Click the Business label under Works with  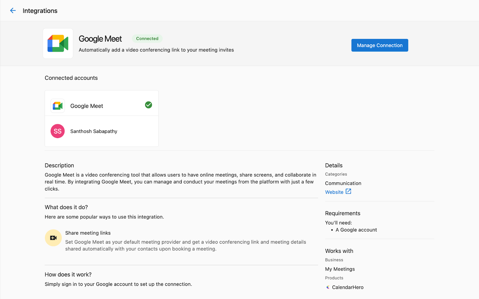pos(334,260)
